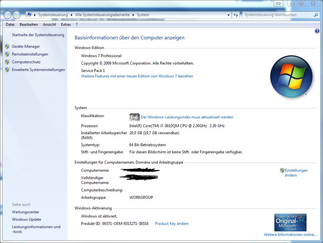Click the computer icon in address bar
This screenshot has width=323, height=243.
[x=29, y=15]
